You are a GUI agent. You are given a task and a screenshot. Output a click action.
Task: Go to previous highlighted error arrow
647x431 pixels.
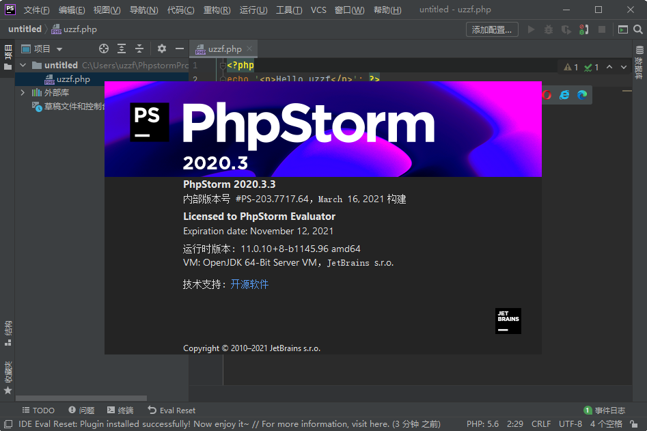coord(609,67)
